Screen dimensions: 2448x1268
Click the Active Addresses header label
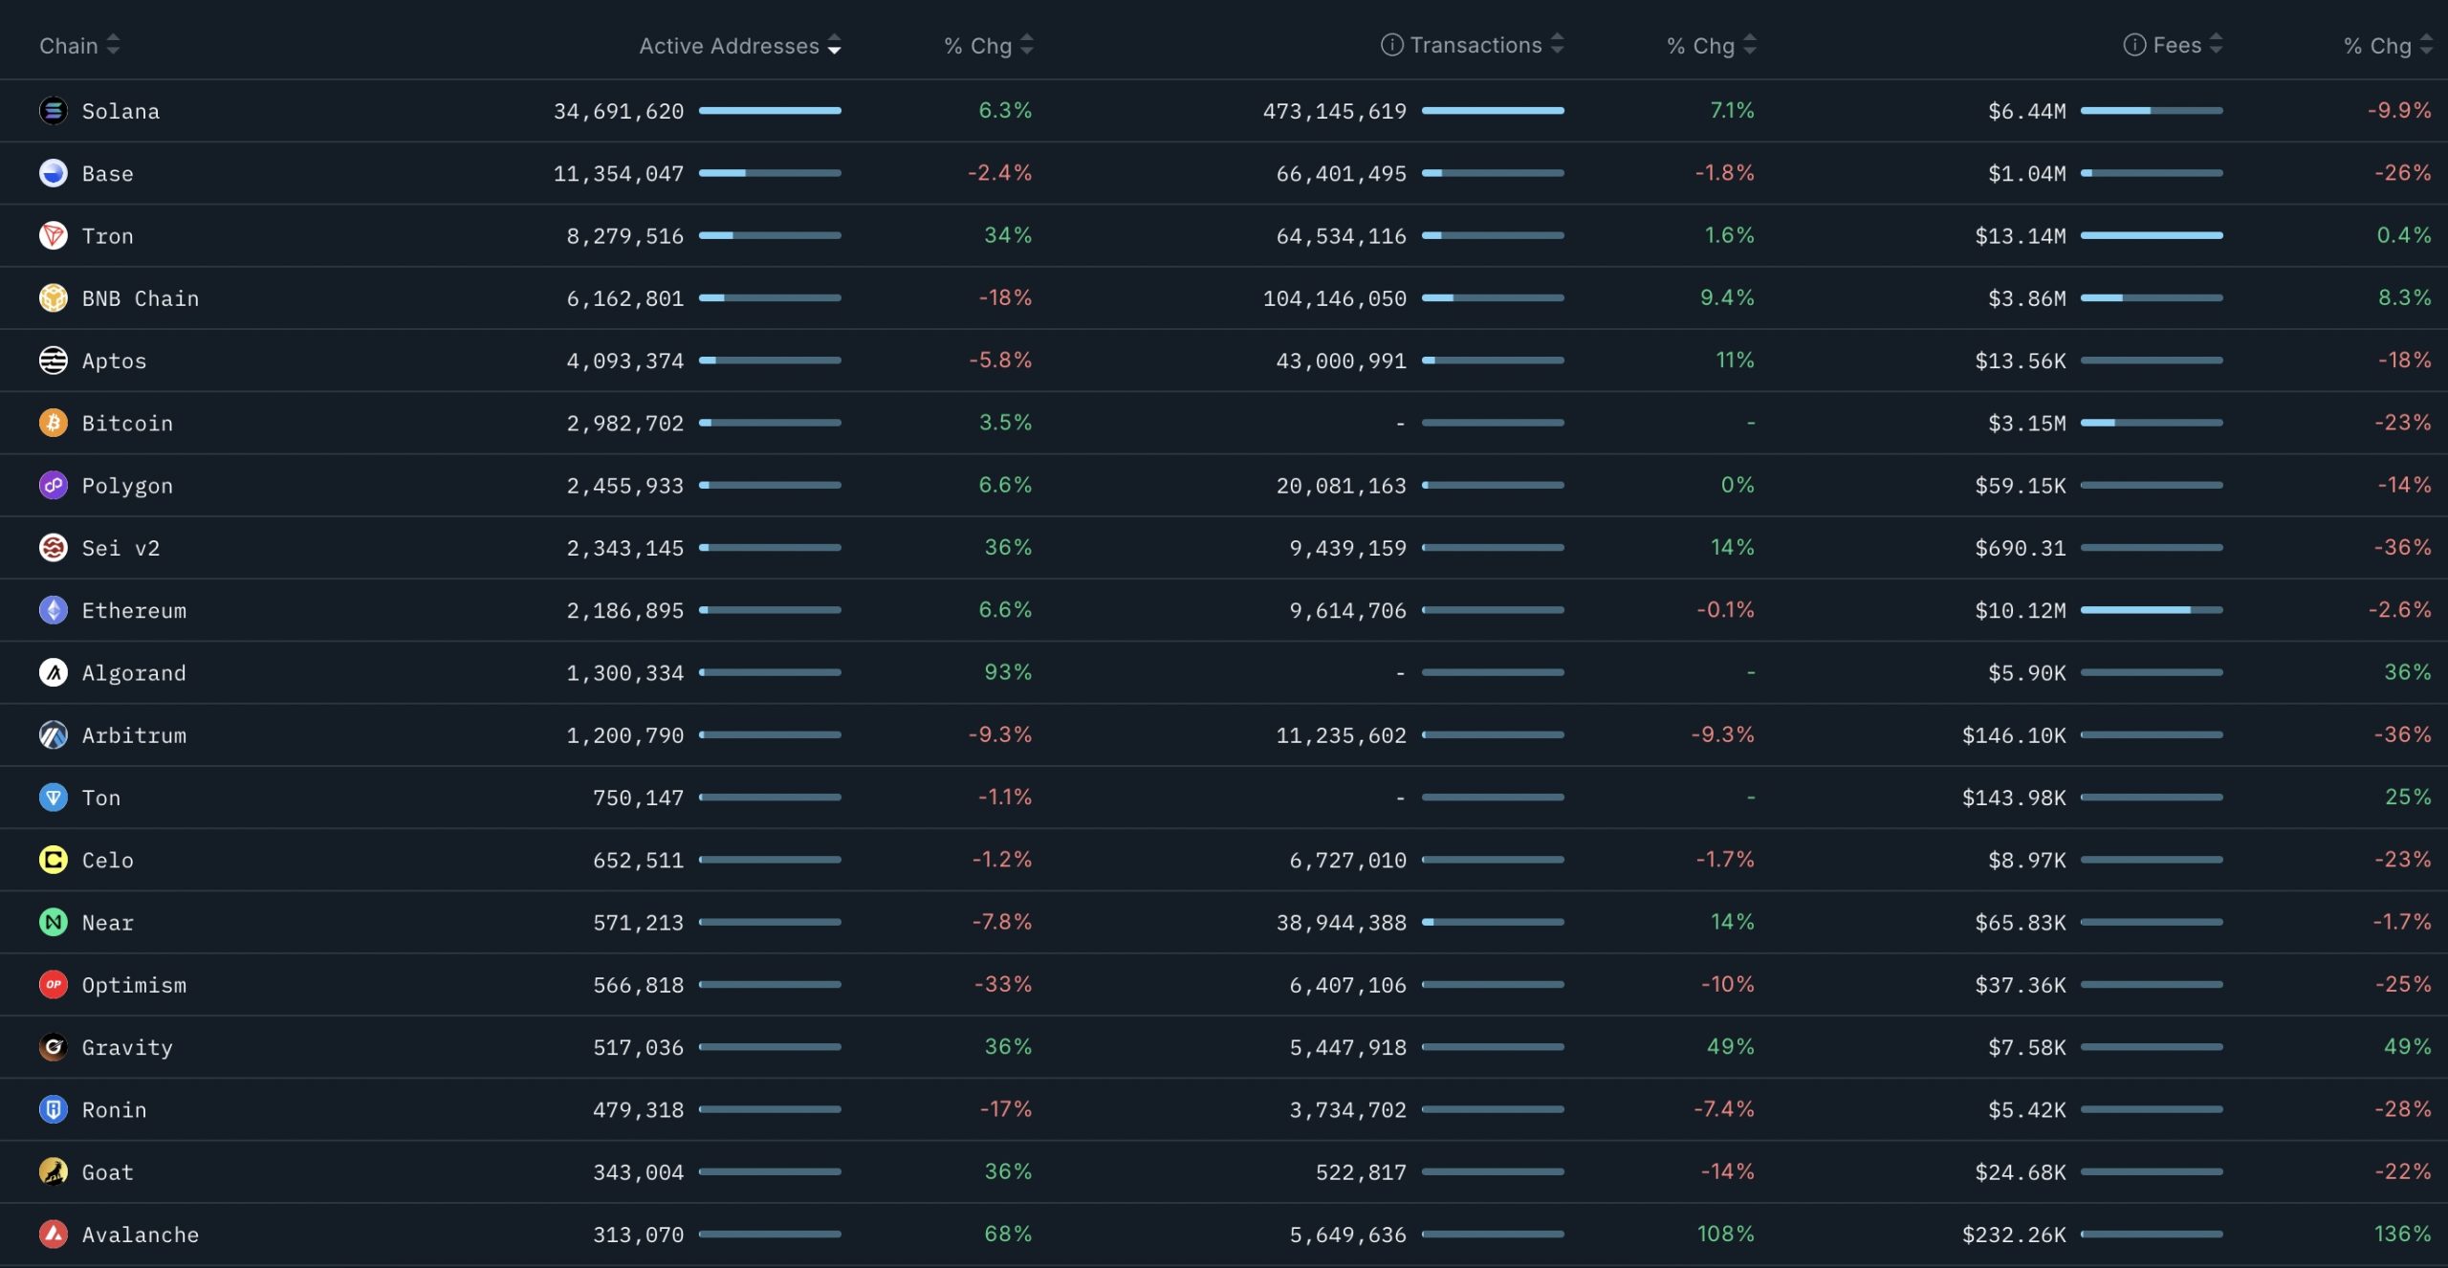coord(730,46)
